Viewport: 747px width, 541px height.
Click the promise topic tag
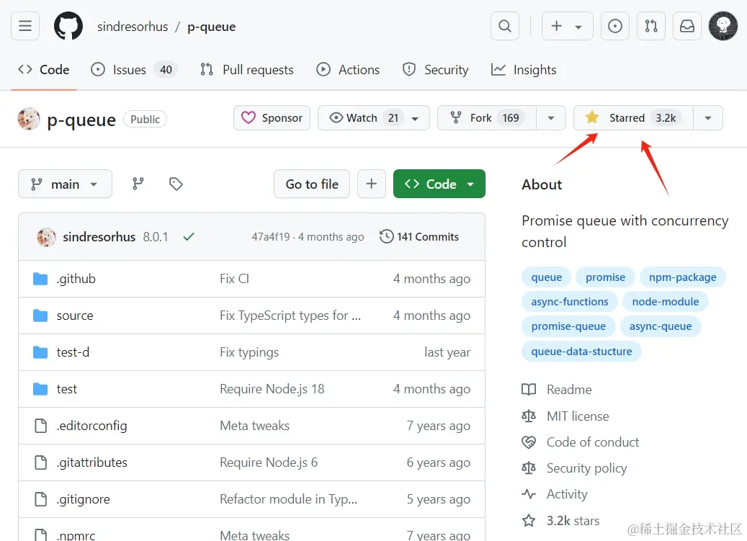pos(605,277)
